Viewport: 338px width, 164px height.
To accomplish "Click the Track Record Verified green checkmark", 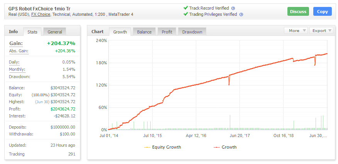I will click(x=185, y=8).
